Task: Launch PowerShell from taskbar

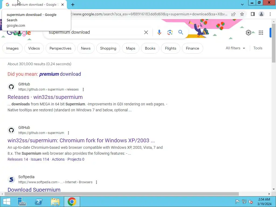Action: (x=39, y=202)
